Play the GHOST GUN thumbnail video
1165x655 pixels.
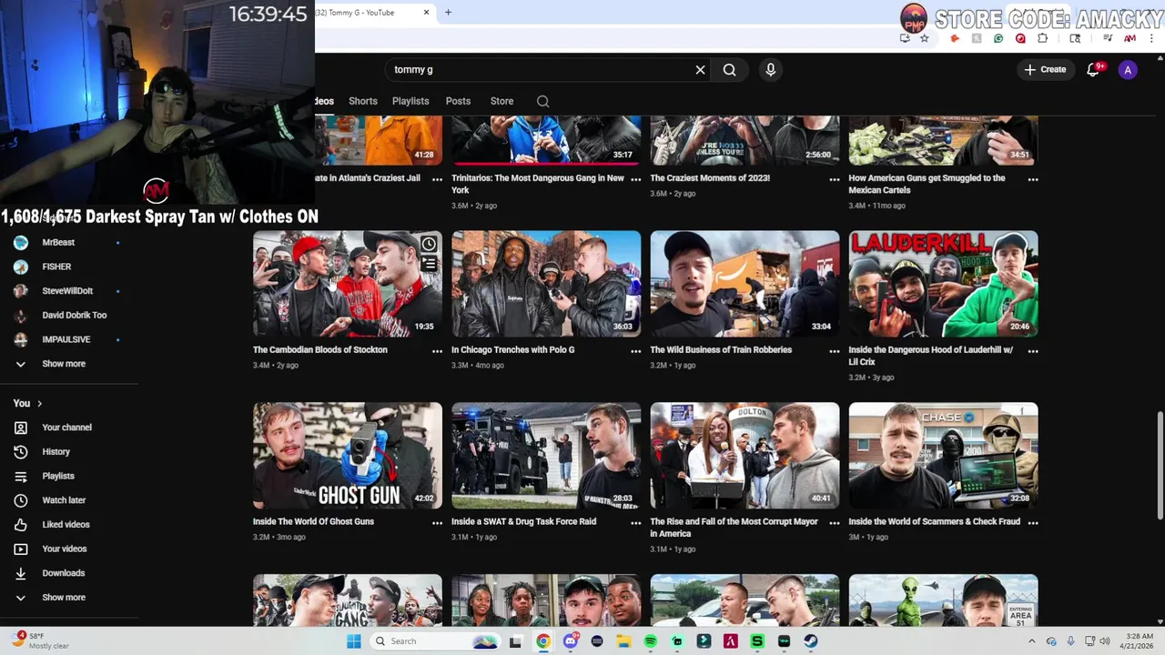[x=348, y=456]
